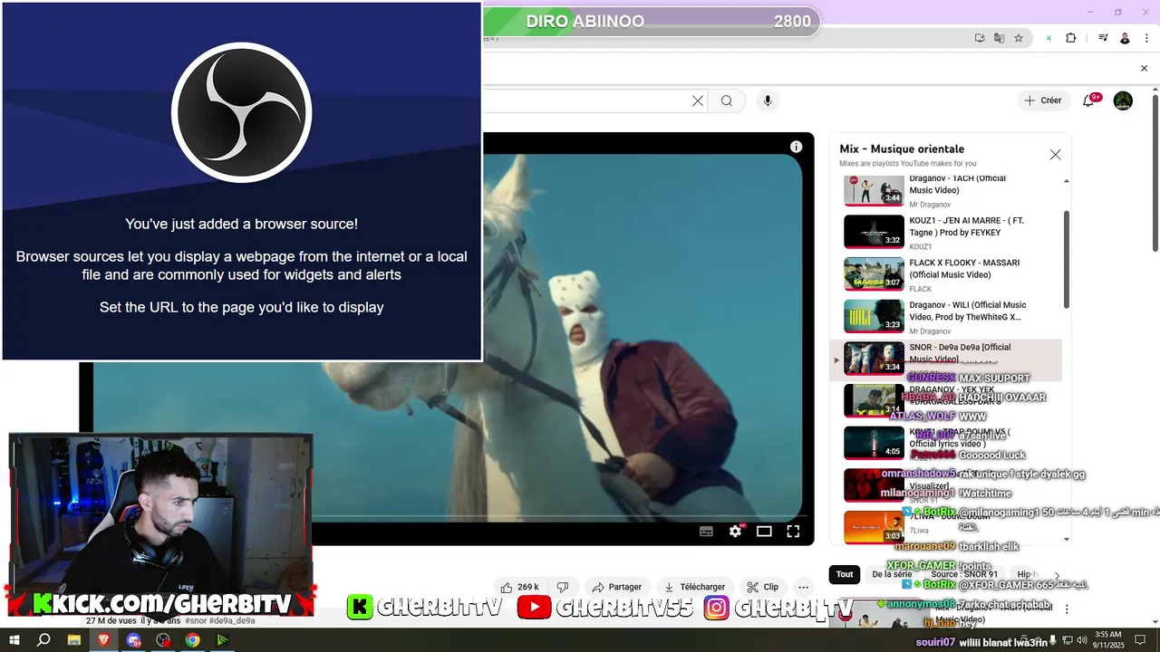Play FLACK X FLOOKY - MASSARI playlist item

click(x=946, y=274)
